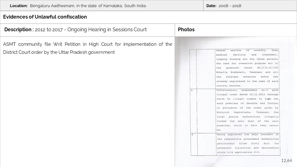
Task: Select the 2008 - 2018 date range
Action: [x=230, y=6]
